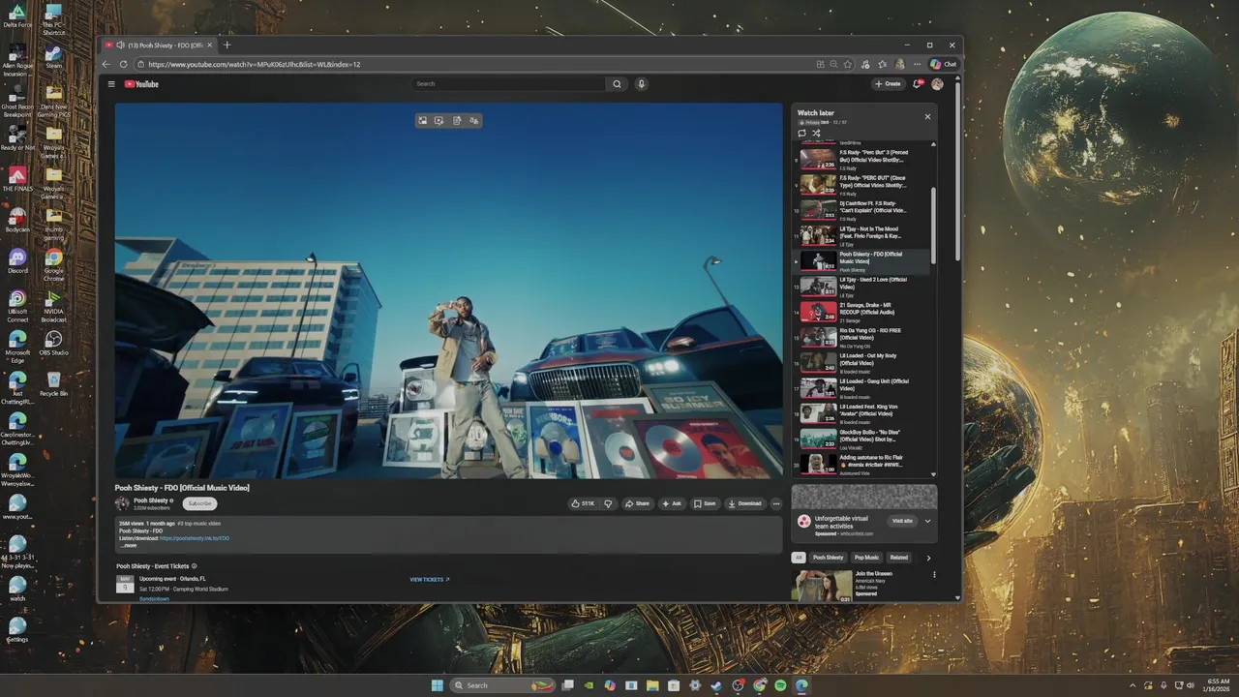Reload the page with the refresh icon
This screenshot has height=697, width=1239.
(123, 64)
